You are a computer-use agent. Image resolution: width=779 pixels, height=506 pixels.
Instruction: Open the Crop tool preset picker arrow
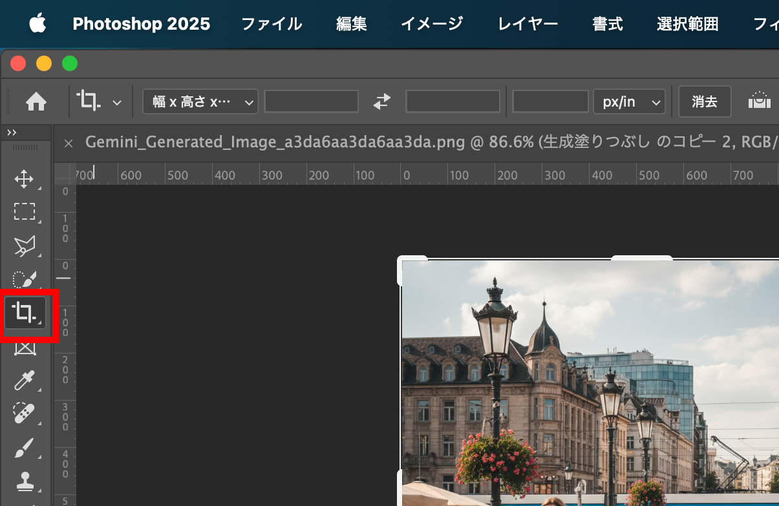click(x=117, y=101)
